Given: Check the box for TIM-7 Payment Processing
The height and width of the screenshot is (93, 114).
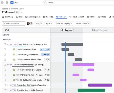Looking at the screenshot, I should point(5,65).
